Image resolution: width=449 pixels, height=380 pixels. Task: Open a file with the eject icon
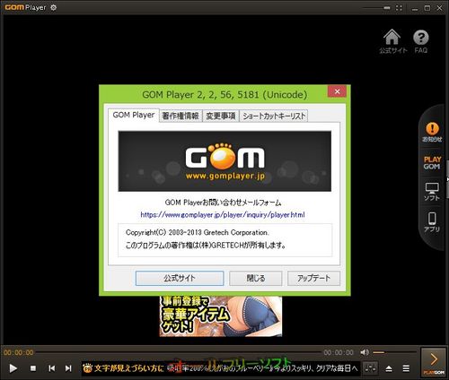click(x=389, y=368)
